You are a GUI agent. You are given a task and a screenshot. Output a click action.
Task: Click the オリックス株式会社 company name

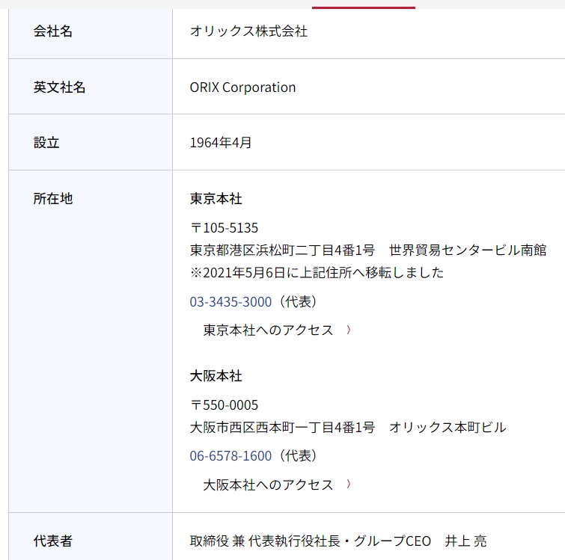coord(248,31)
